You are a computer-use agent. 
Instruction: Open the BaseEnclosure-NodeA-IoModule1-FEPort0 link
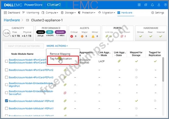coord(31,101)
